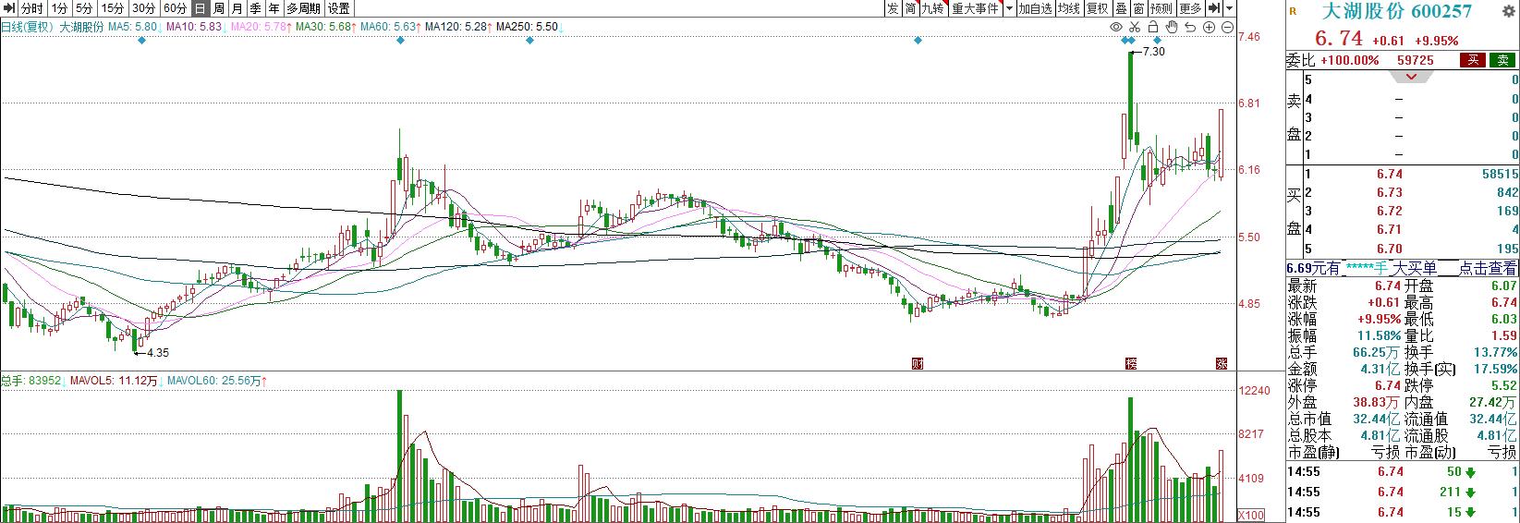The height and width of the screenshot is (523, 1520).
Task: Click the 窗 window layout button
Action: [1138, 8]
